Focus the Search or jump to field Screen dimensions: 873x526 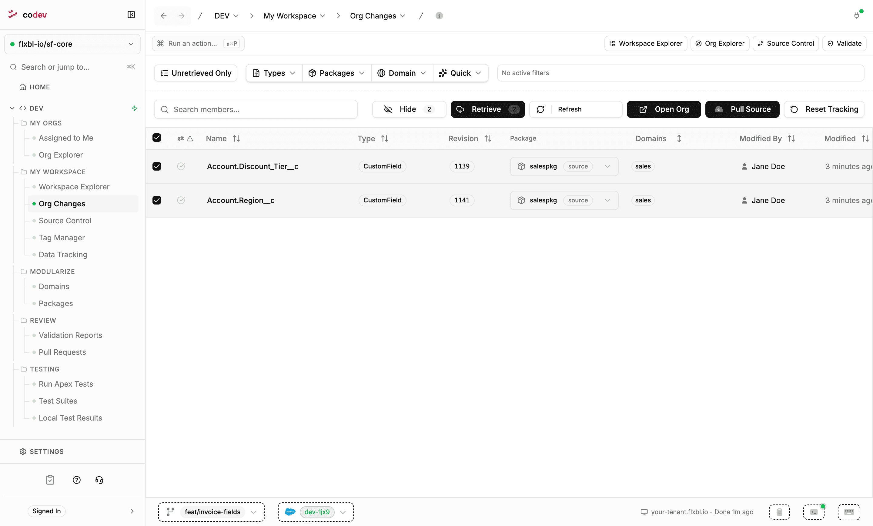(x=72, y=67)
